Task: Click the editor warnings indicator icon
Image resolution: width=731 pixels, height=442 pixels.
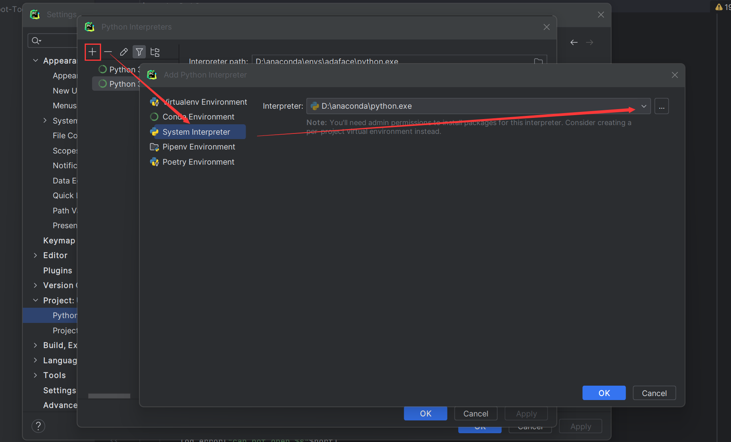Action: (719, 7)
